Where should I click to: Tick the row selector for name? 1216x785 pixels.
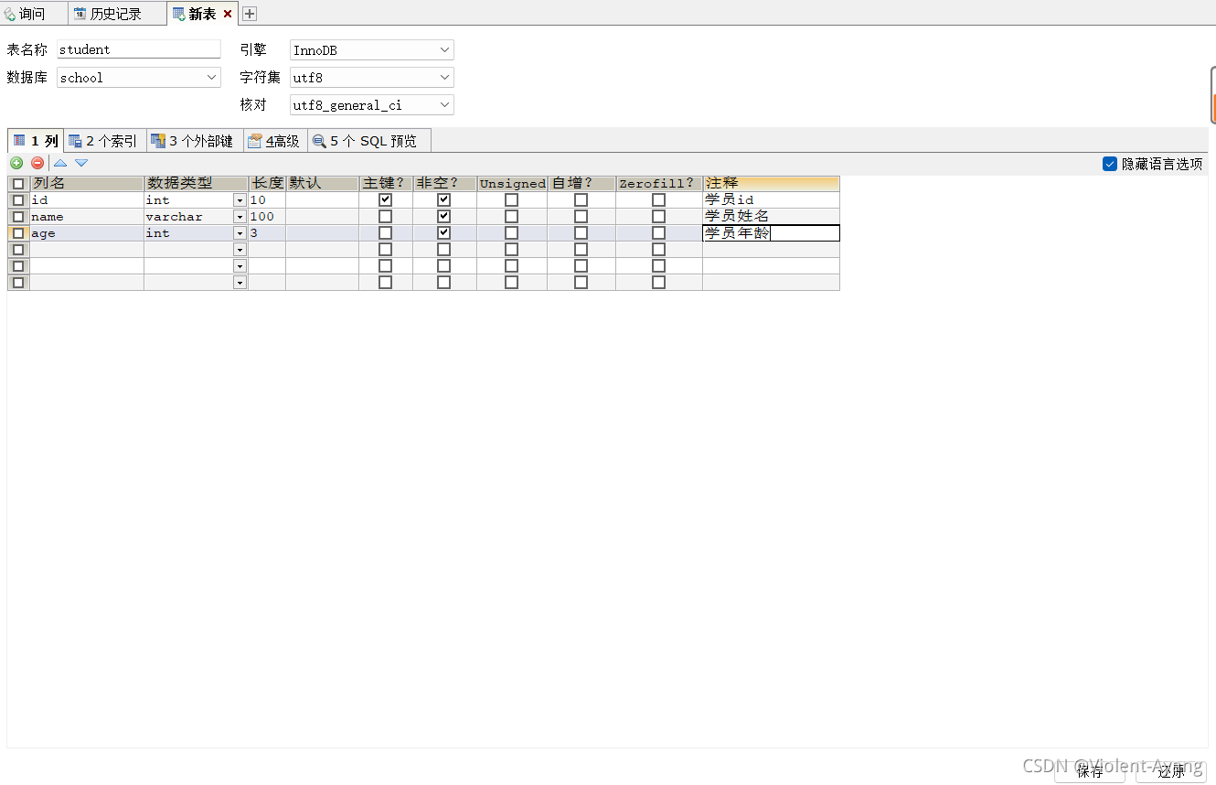click(x=18, y=216)
